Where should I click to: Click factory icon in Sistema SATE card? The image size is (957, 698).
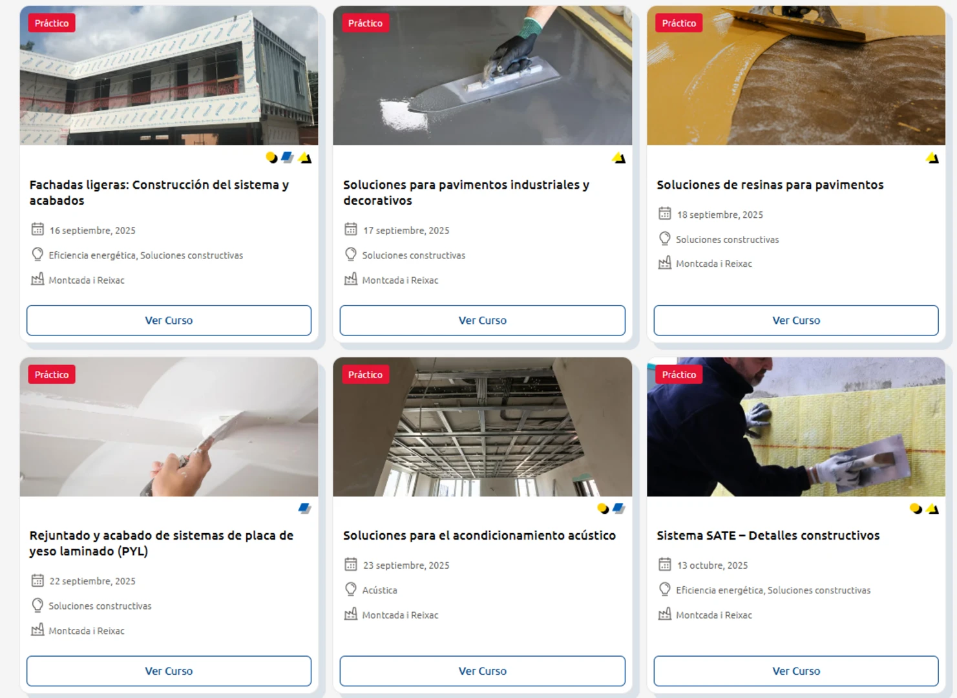tap(664, 614)
